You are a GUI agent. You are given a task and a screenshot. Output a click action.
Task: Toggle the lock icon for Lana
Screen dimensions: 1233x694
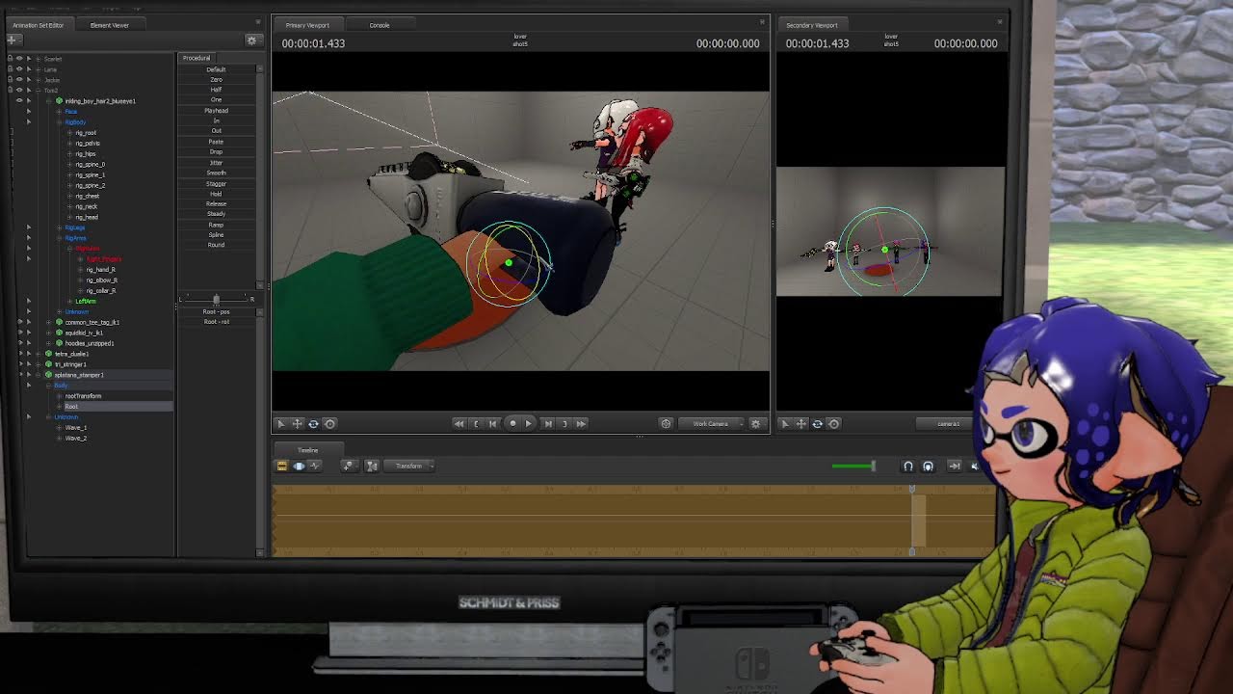10,69
